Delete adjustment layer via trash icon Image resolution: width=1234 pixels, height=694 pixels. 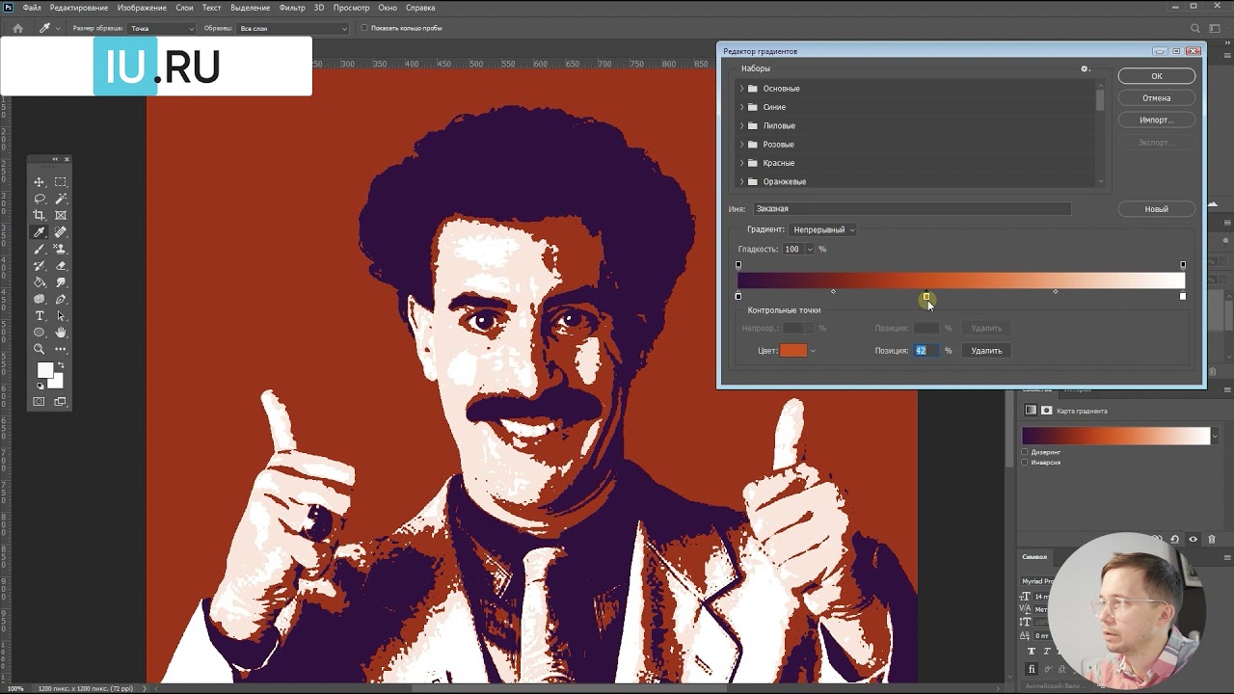coord(1212,539)
